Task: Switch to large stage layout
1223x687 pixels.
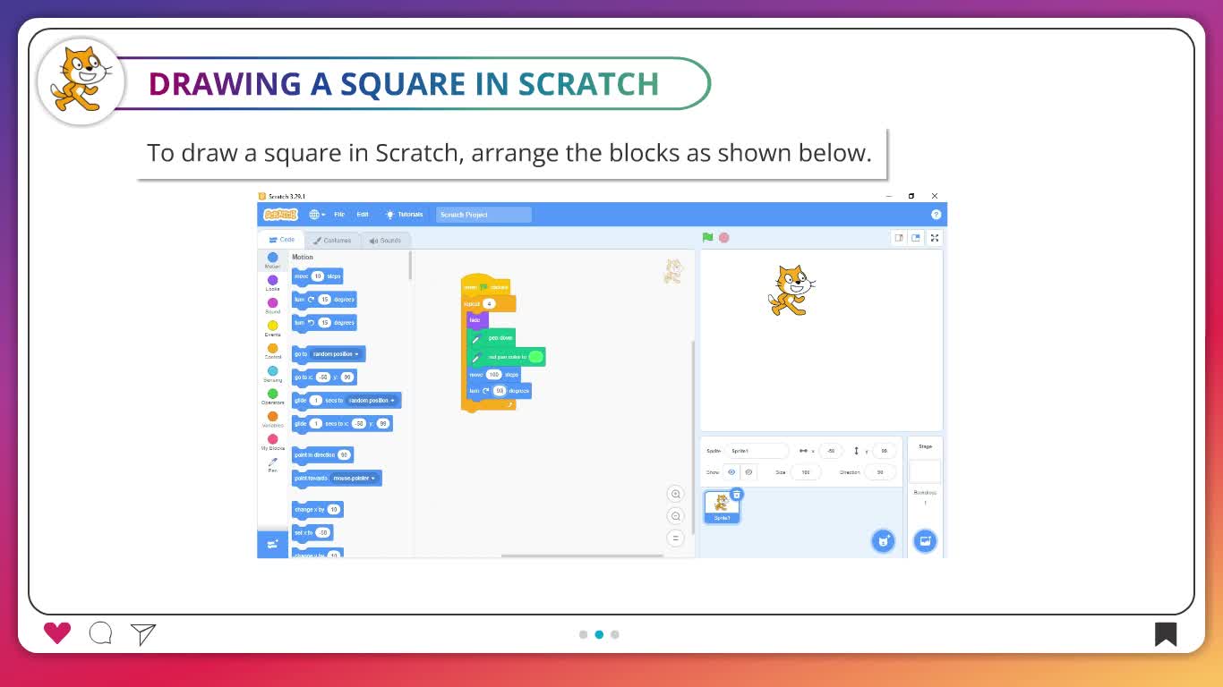Action: [916, 238]
